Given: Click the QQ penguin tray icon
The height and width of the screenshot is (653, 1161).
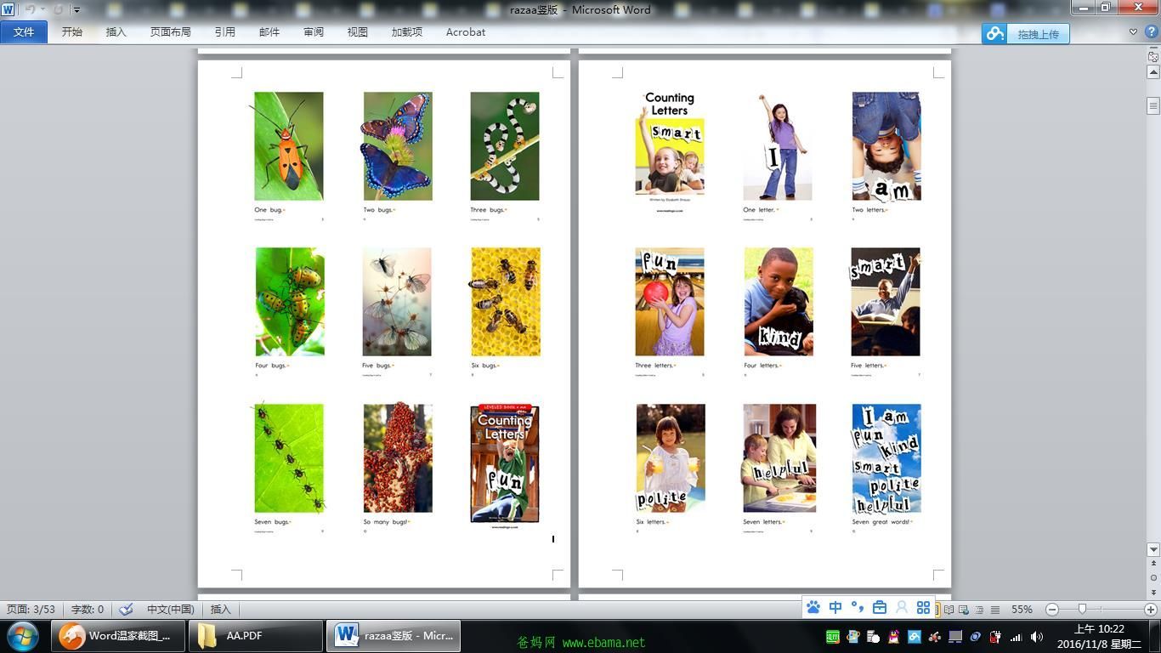Looking at the screenshot, I should 894,636.
